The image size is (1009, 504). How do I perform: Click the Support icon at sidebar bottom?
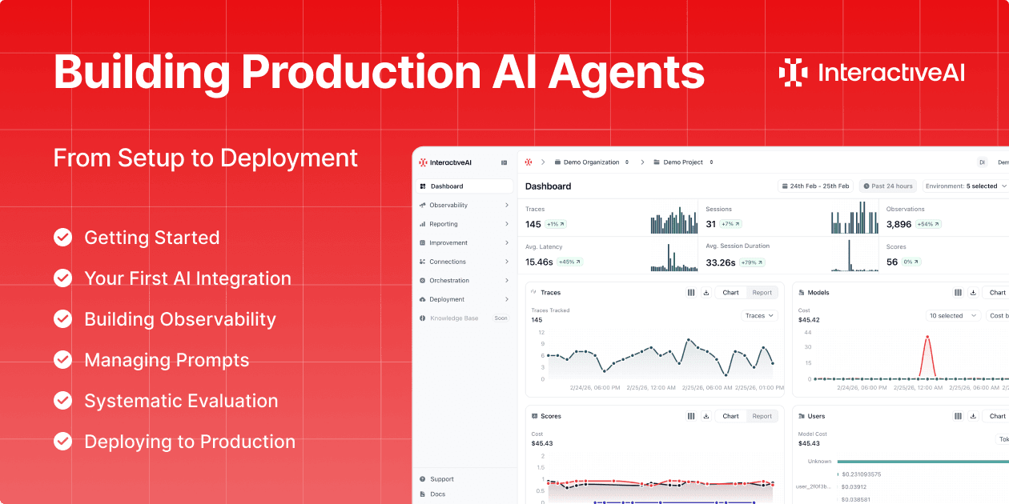point(422,478)
